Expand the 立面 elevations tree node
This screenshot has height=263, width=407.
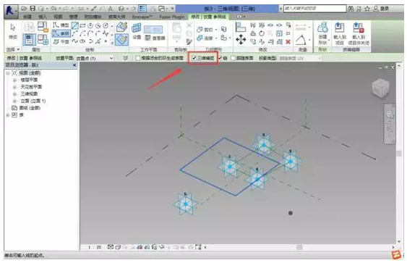(14, 101)
